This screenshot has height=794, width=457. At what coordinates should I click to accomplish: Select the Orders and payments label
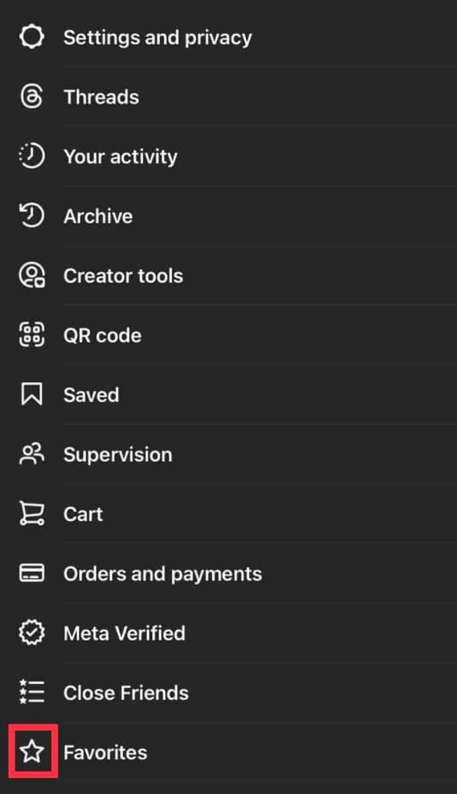[x=162, y=574]
